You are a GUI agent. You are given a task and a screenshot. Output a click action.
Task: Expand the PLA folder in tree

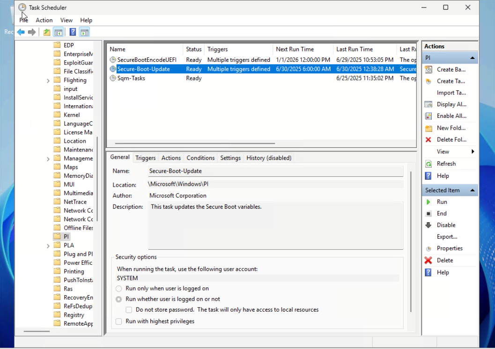tap(48, 246)
